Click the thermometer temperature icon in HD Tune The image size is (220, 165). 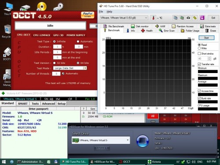[153, 18]
